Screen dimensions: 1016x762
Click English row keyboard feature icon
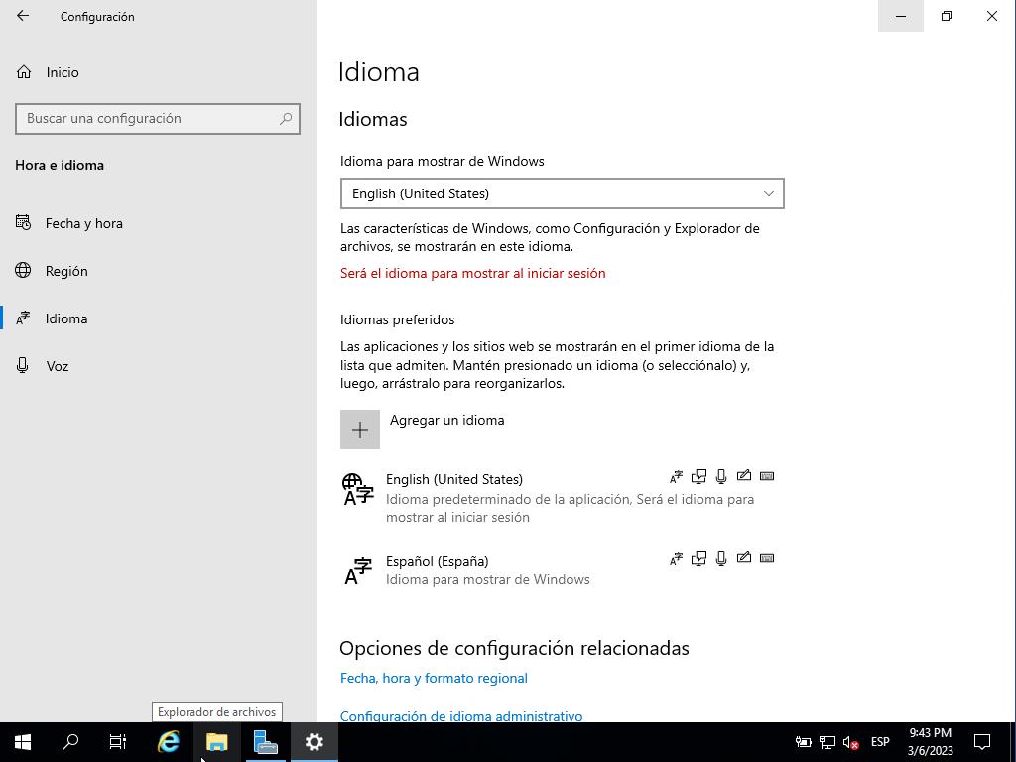click(767, 476)
